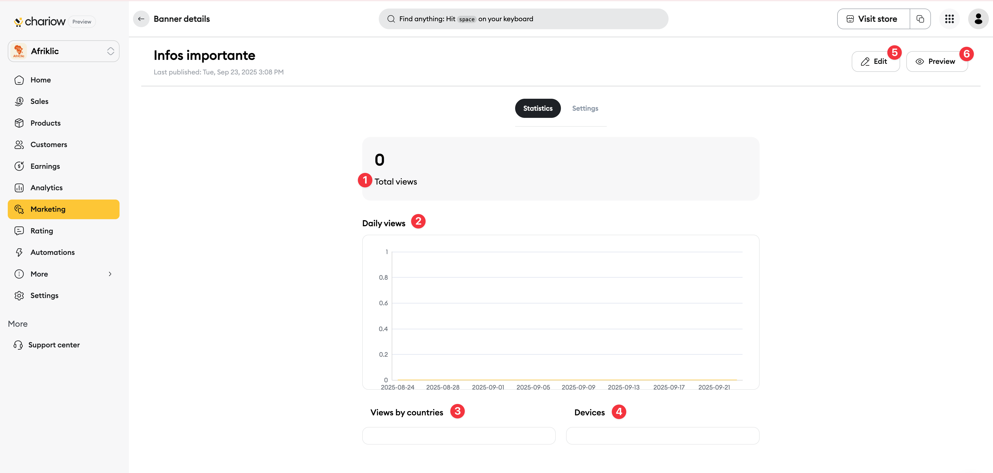This screenshot has height=473, width=993.
Task: Click the Earnings dollar icon
Action: tap(19, 166)
